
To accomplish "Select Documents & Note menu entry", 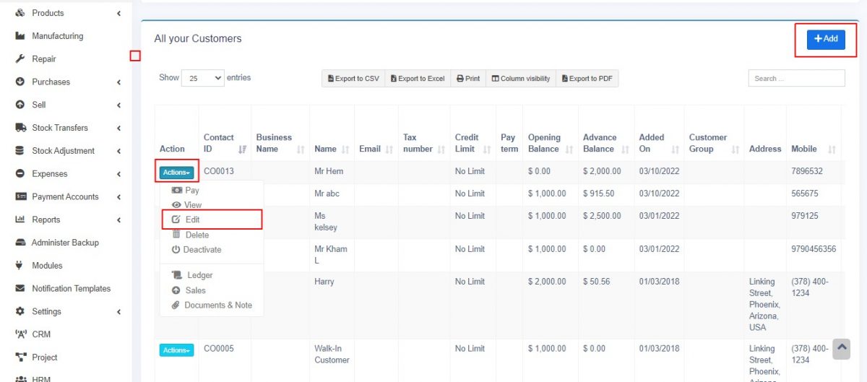I will click(217, 305).
